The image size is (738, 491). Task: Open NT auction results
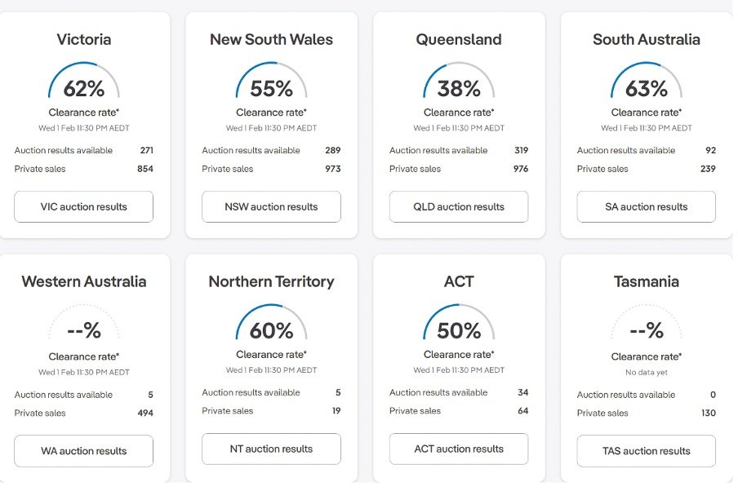(271, 449)
